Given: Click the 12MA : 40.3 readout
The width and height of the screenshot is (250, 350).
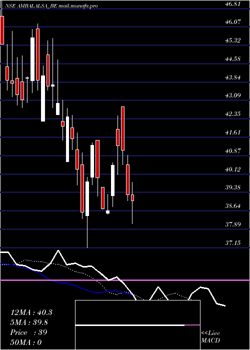Looking at the screenshot, I should point(31,312).
